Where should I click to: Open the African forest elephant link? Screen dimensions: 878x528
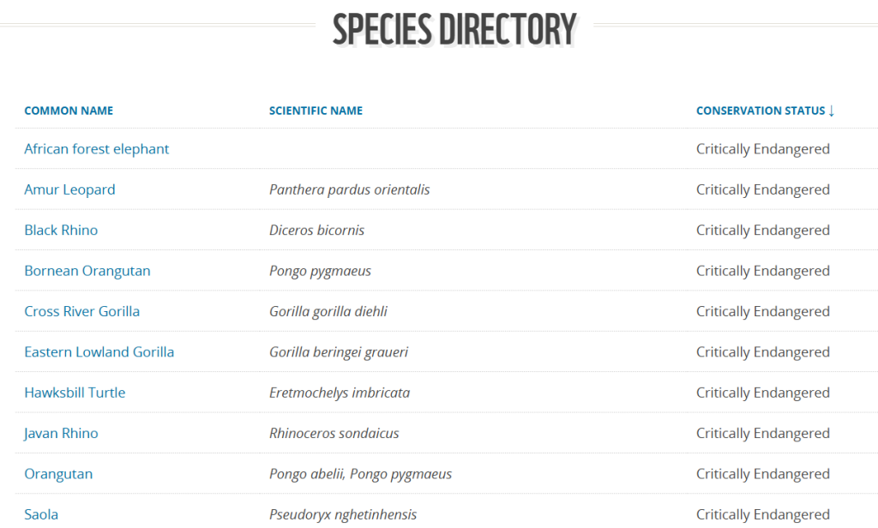click(x=97, y=149)
